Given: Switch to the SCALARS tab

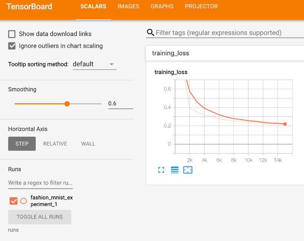Looking at the screenshot, I should tap(93, 6).
